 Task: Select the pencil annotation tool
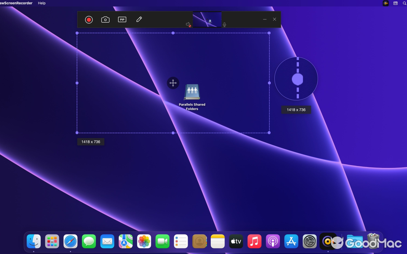click(139, 19)
